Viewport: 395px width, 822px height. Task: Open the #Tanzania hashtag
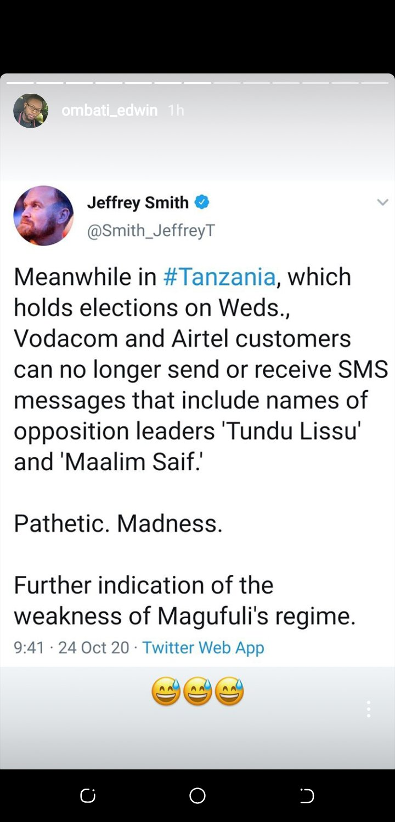coord(219,277)
